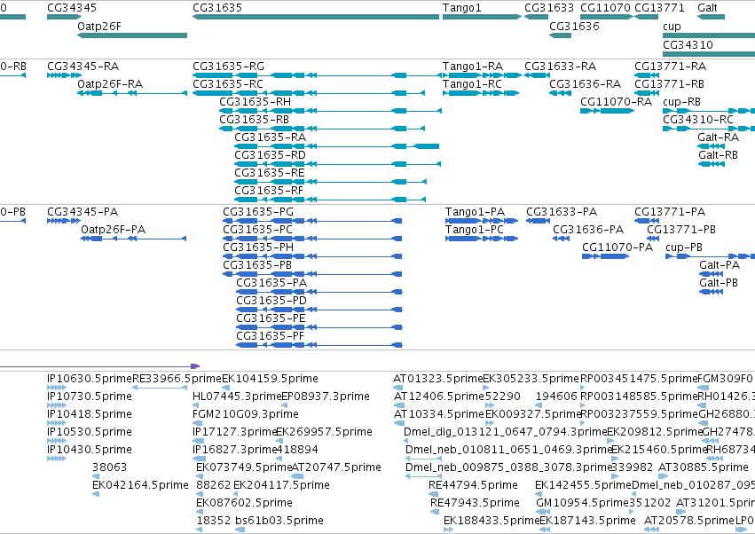The width and height of the screenshot is (755, 534).
Task: Select the CG13771 gene label
Action: [659, 8]
